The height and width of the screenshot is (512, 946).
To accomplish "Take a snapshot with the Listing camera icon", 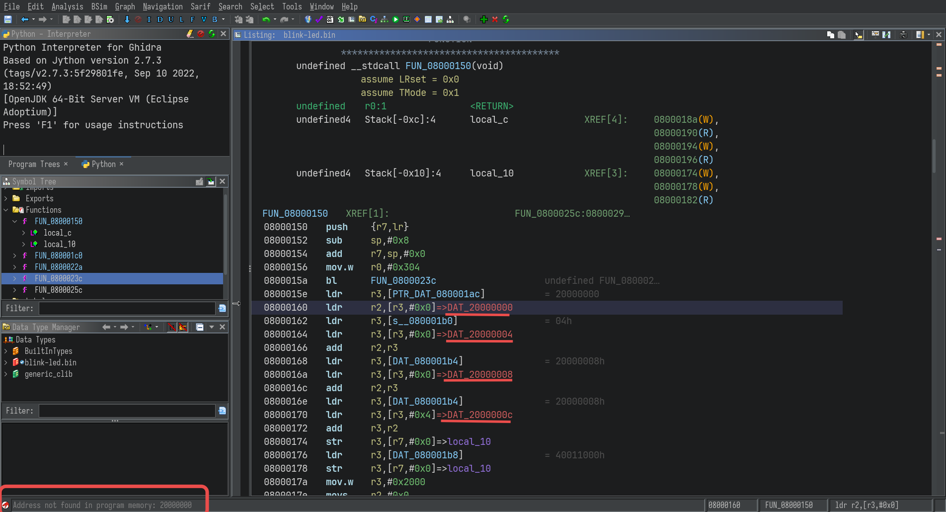I will [x=903, y=35].
